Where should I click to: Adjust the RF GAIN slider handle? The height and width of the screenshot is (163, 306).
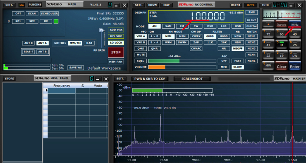(x=101, y=30)
